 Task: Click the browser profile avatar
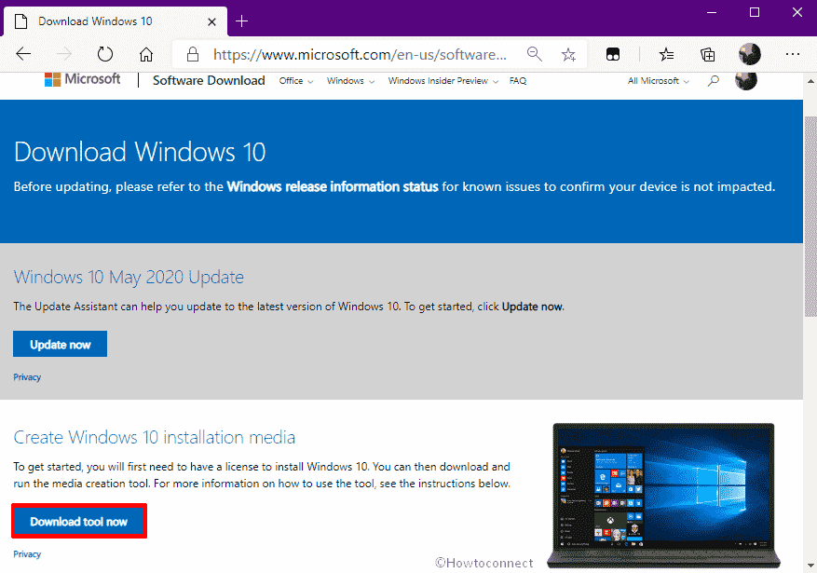coord(750,54)
